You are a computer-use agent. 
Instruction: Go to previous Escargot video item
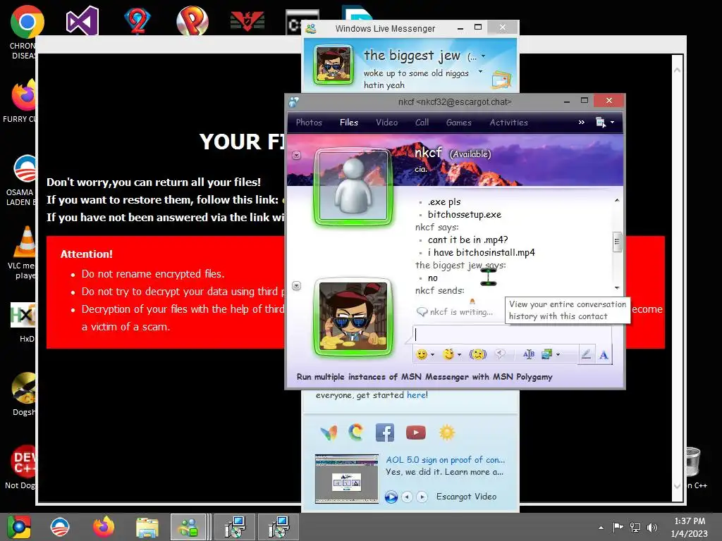407,497
